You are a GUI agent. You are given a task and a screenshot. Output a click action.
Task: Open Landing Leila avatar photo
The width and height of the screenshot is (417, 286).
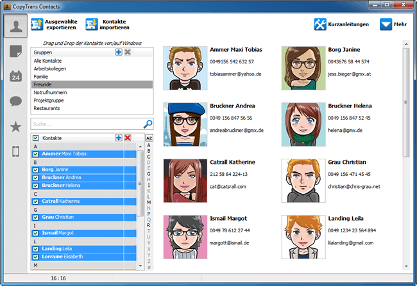(303, 237)
